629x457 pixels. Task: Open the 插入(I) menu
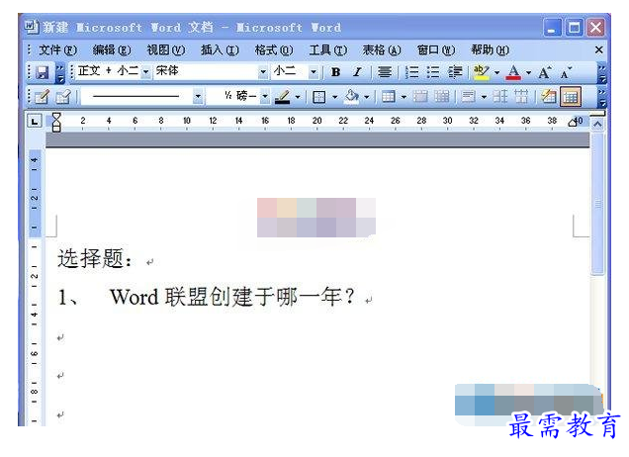220,50
